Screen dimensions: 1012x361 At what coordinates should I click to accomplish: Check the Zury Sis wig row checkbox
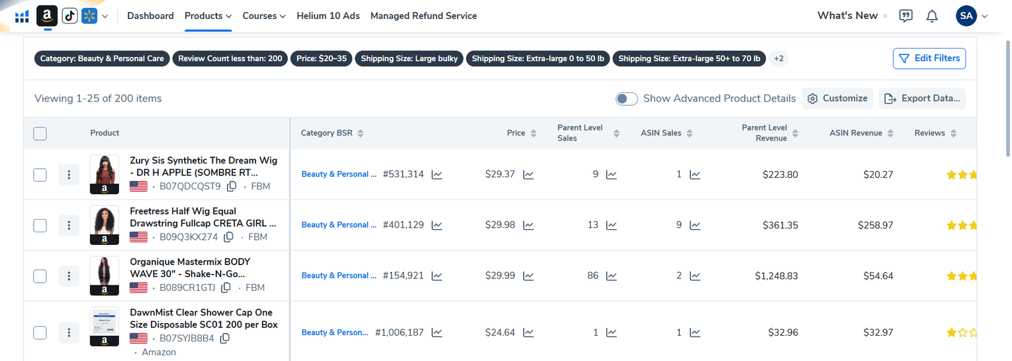[40, 175]
